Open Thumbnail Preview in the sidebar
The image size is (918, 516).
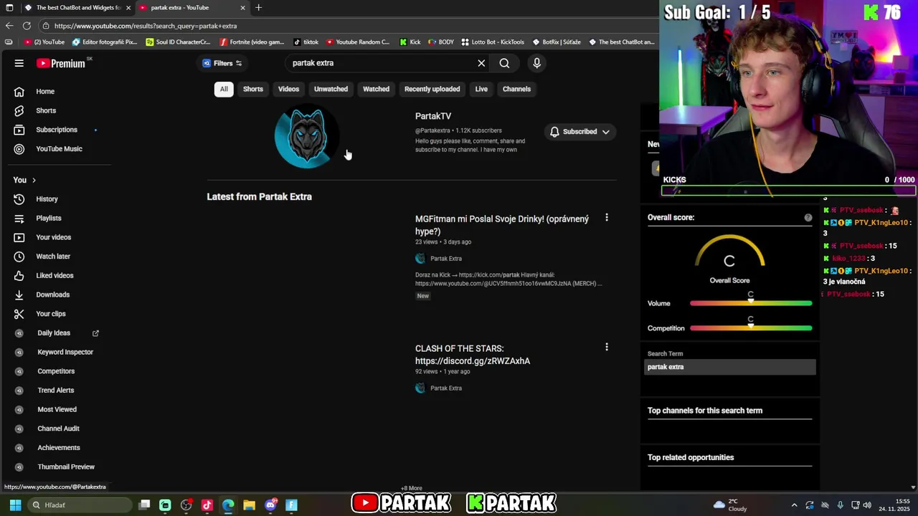pos(65,467)
